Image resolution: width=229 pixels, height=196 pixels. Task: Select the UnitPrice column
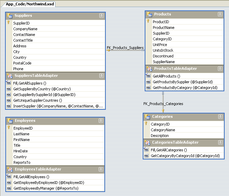(x=188, y=45)
